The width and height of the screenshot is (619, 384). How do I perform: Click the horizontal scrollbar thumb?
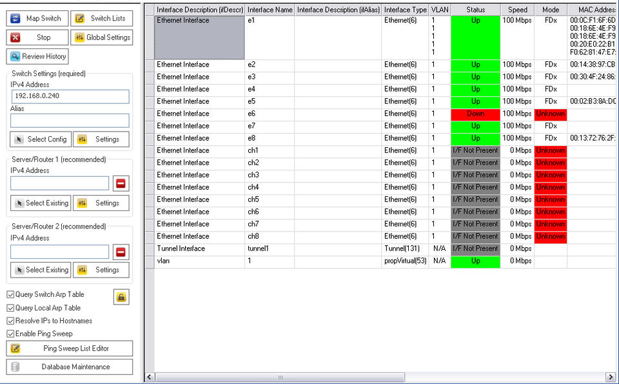click(x=280, y=377)
